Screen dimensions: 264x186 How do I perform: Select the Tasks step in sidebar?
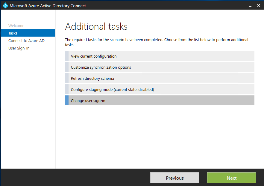[28, 33]
